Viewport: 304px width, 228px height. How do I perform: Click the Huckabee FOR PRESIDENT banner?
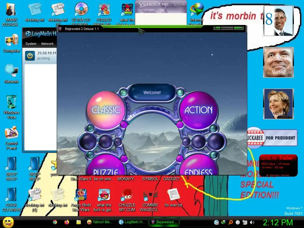(272, 138)
